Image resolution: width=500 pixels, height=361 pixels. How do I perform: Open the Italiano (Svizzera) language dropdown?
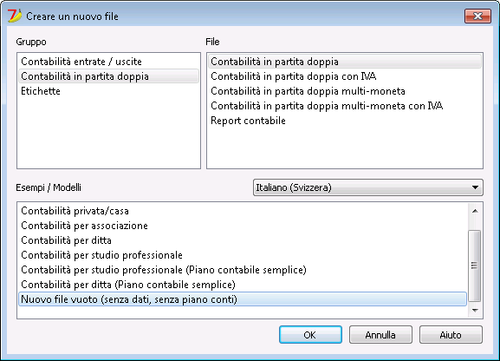click(368, 187)
